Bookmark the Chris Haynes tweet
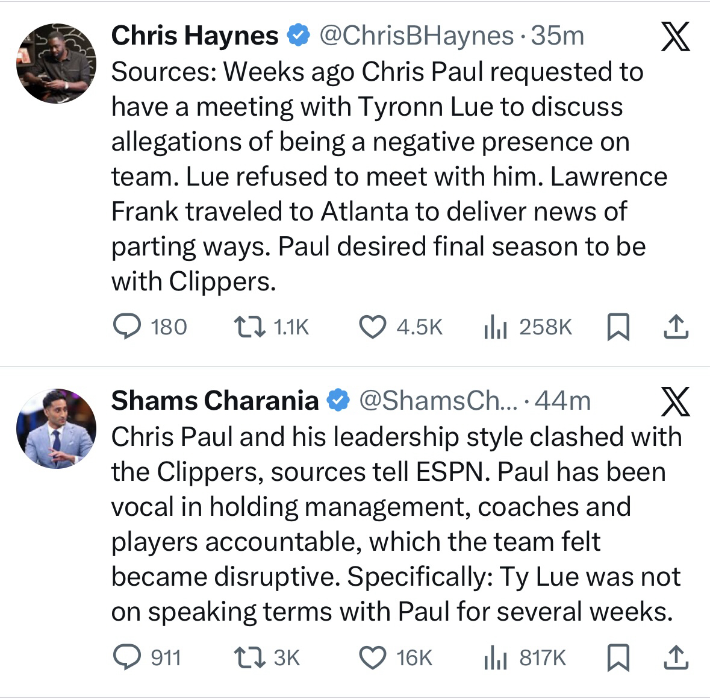This screenshot has width=710, height=699. pyautogui.click(x=617, y=327)
